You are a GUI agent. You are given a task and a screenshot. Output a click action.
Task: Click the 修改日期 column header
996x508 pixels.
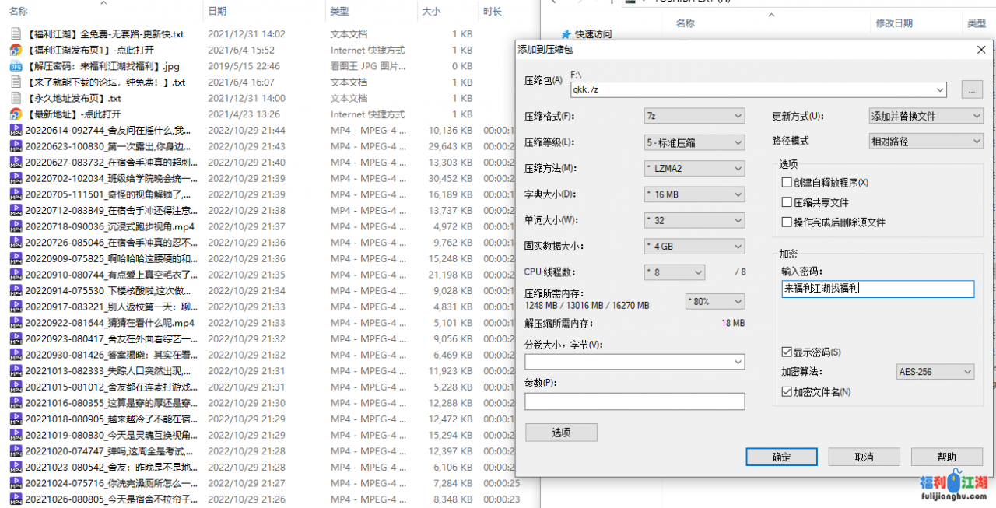pos(894,23)
